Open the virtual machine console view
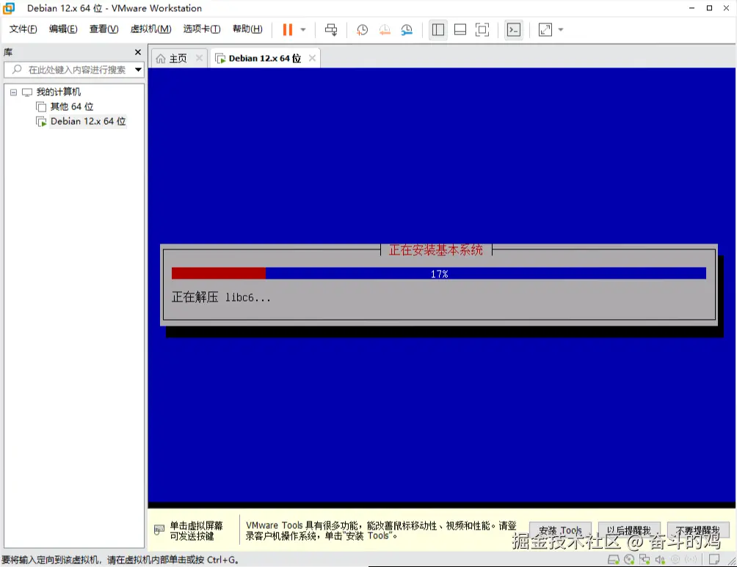Viewport: 737px width, 567px height. pos(513,29)
